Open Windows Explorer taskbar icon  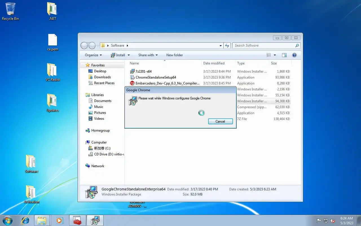click(x=42, y=220)
